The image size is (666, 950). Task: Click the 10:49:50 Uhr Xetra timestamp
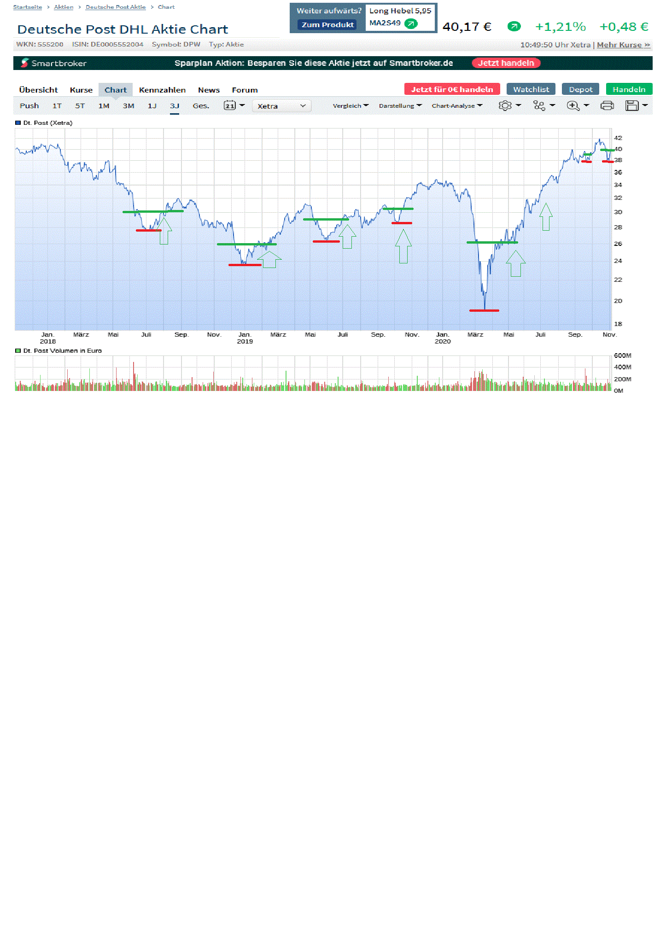555,45
